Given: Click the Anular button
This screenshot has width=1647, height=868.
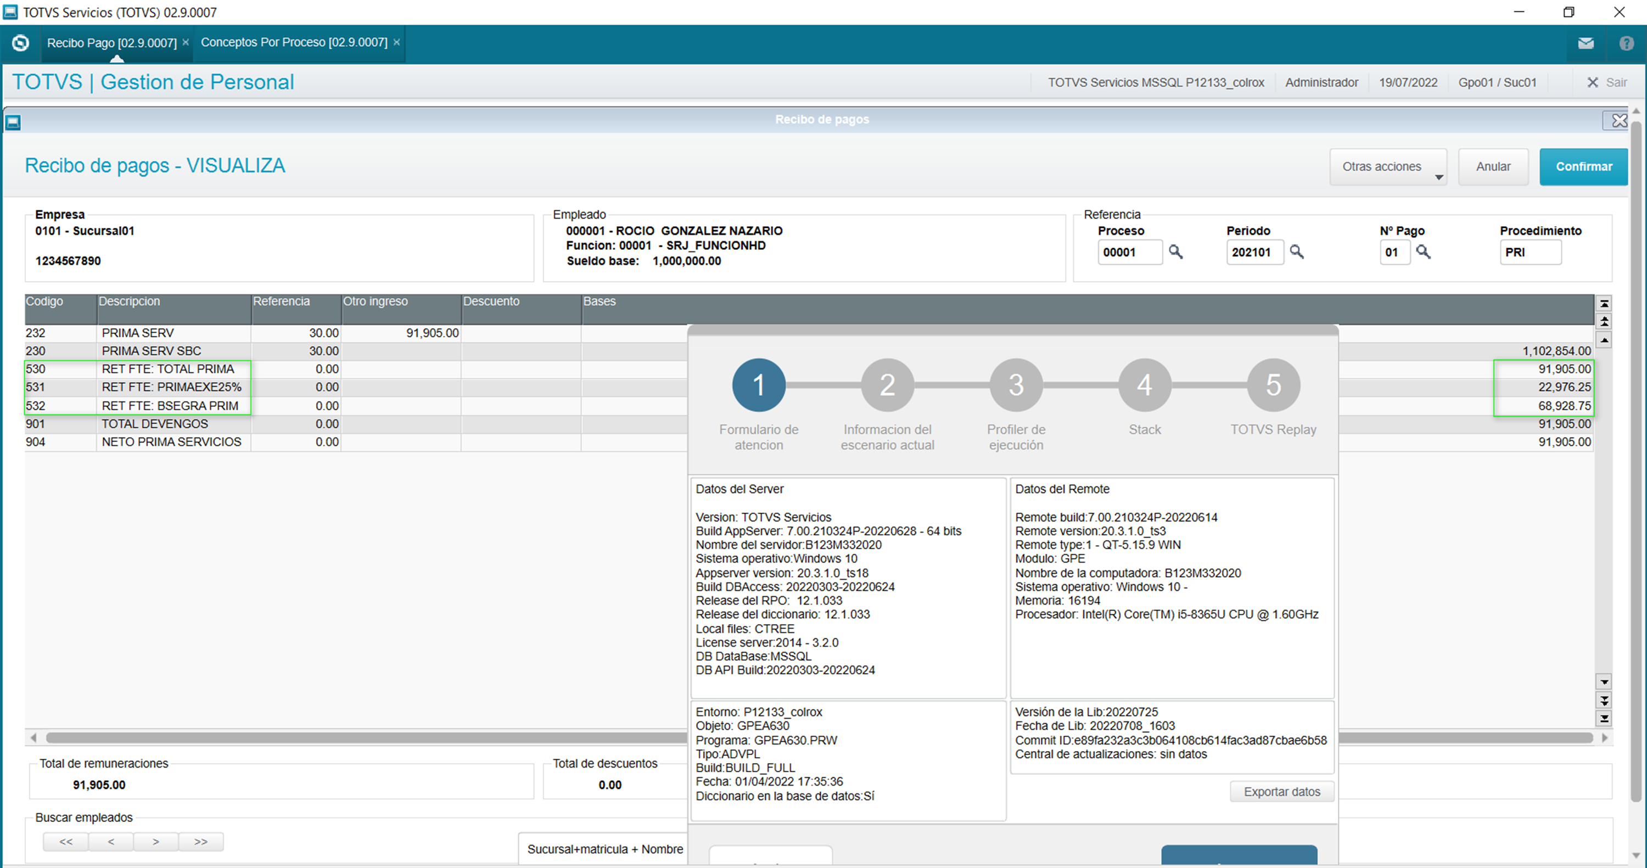Looking at the screenshot, I should tap(1492, 167).
